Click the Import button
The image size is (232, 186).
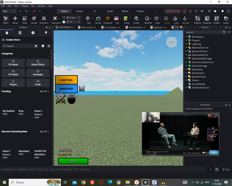(136, 20)
